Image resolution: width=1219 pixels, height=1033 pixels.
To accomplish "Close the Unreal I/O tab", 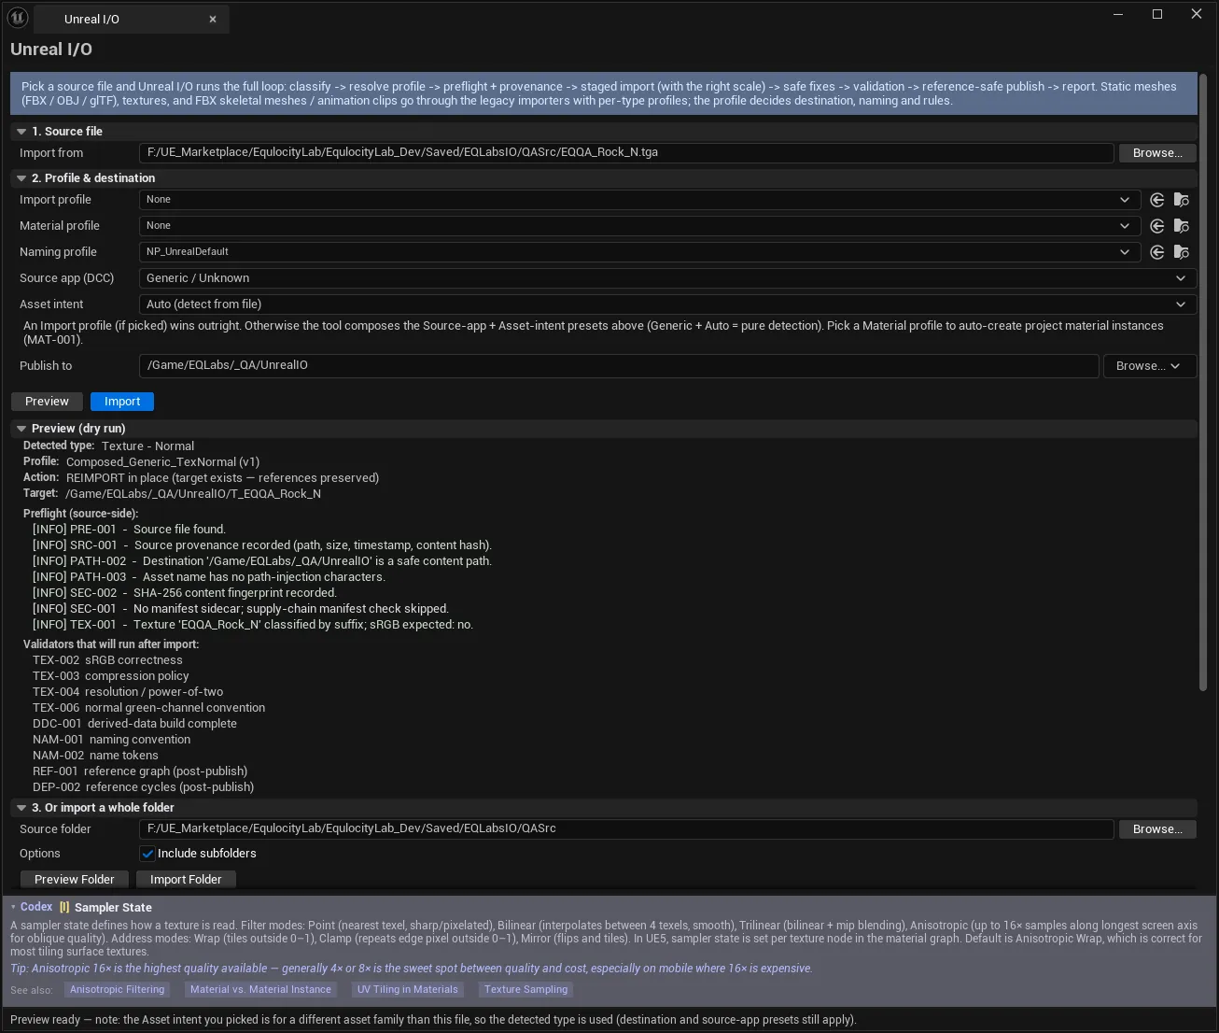I will click(x=213, y=19).
